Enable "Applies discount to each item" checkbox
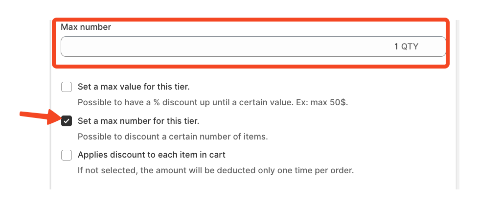The width and height of the screenshot is (479, 209). (67, 155)
